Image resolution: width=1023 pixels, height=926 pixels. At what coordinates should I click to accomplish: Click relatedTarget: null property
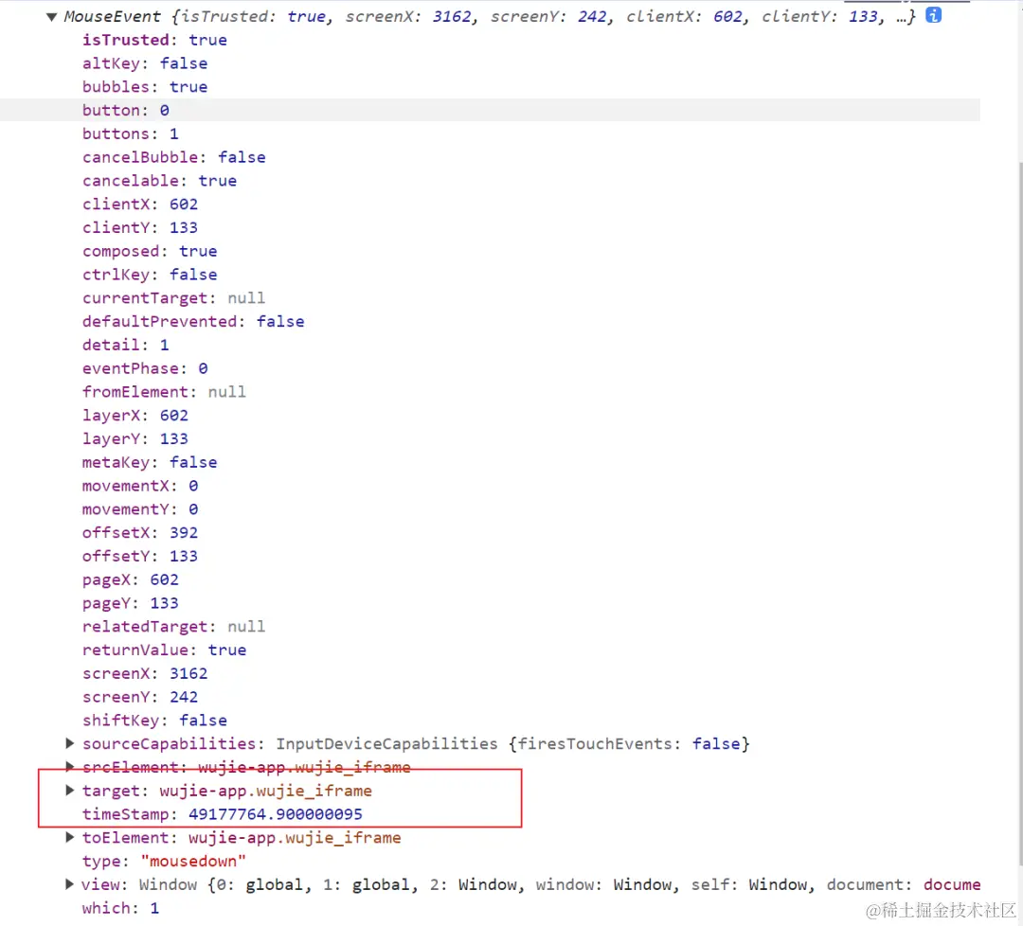173,627
